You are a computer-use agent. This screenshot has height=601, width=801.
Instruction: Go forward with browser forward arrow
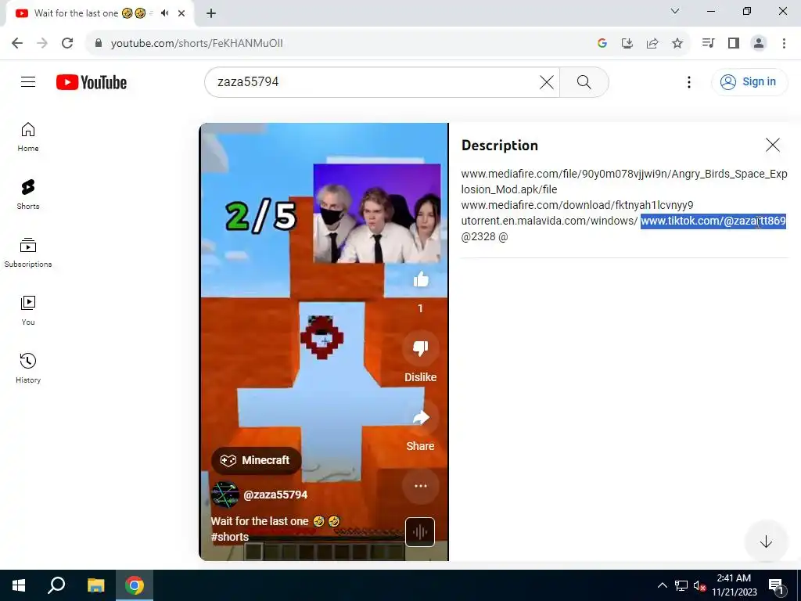pos(42,43)
